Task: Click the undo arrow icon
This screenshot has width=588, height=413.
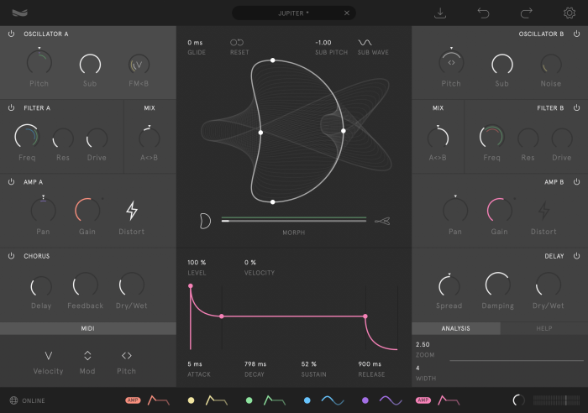Action: [483, 13]
